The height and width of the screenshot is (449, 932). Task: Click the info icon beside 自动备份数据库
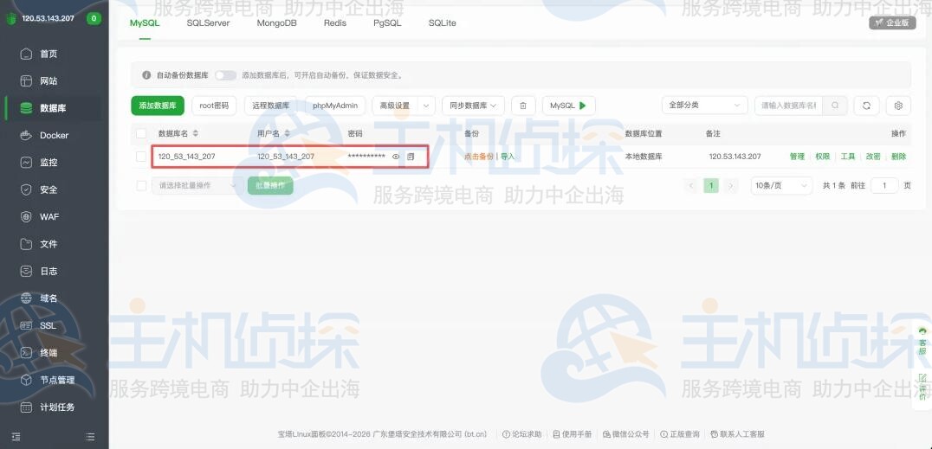coord(146,75)
